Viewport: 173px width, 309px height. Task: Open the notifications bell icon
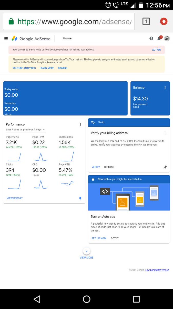click(159, 38)
